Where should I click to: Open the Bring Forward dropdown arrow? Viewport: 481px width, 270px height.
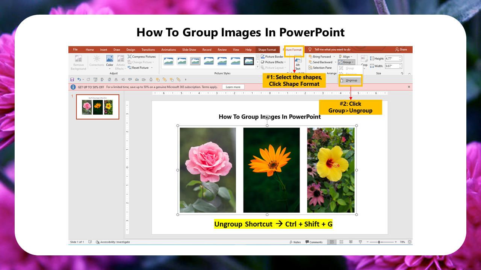[x=334, y=57]
